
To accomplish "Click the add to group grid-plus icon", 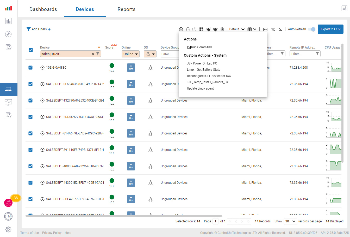I will click(x=201, y=29).
